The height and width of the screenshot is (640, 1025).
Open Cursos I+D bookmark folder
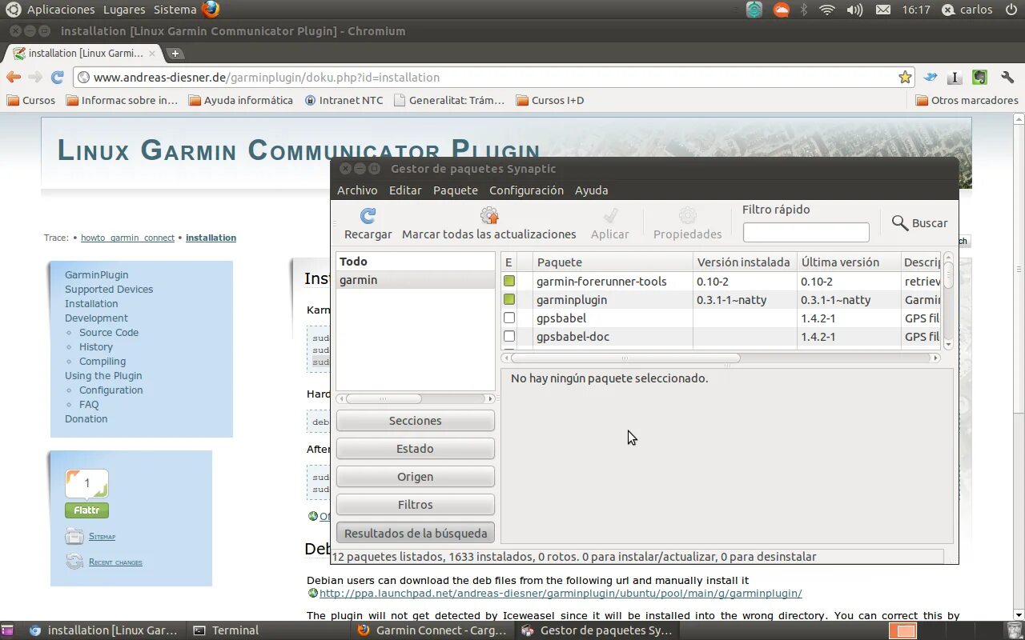(550, 101)
